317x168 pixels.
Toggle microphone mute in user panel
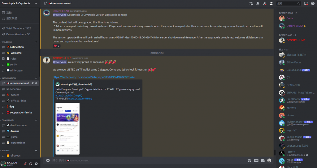click(x=25, y=164)
